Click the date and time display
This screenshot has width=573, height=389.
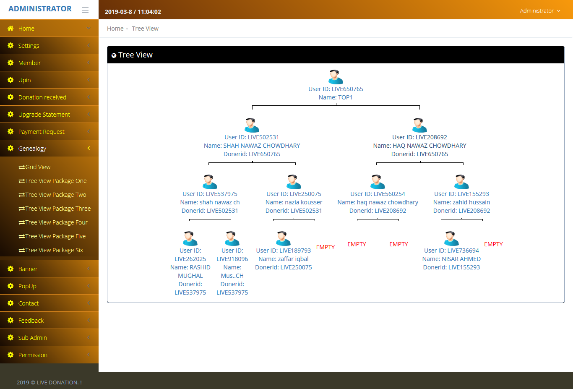[133, 12]
